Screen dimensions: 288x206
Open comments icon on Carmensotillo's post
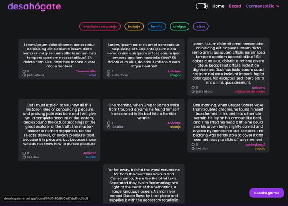[24, 71]
